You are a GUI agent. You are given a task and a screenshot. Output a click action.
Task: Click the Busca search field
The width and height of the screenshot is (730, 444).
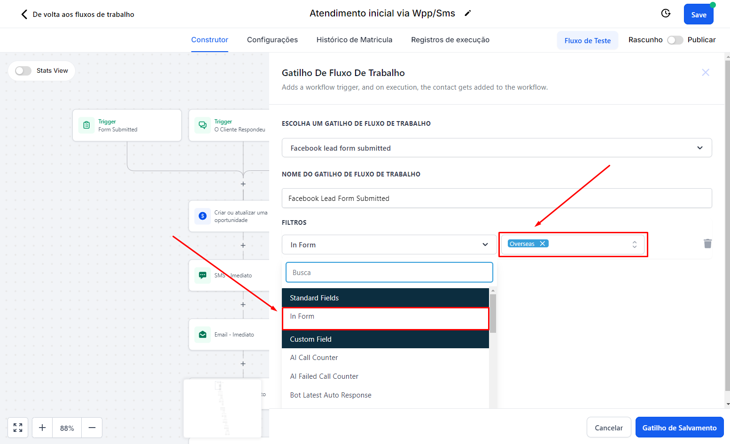click(389, 273)
